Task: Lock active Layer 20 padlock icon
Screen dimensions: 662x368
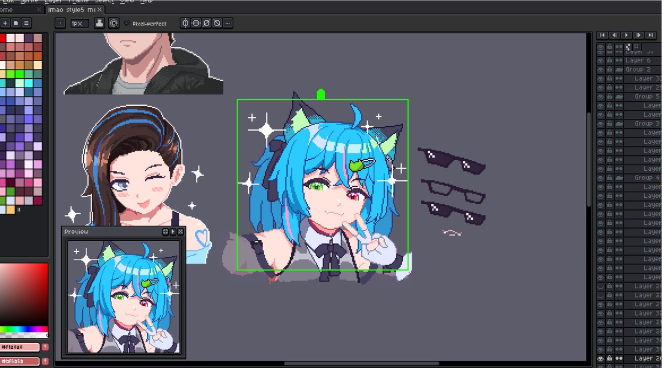Action: (x=610, y=358)
